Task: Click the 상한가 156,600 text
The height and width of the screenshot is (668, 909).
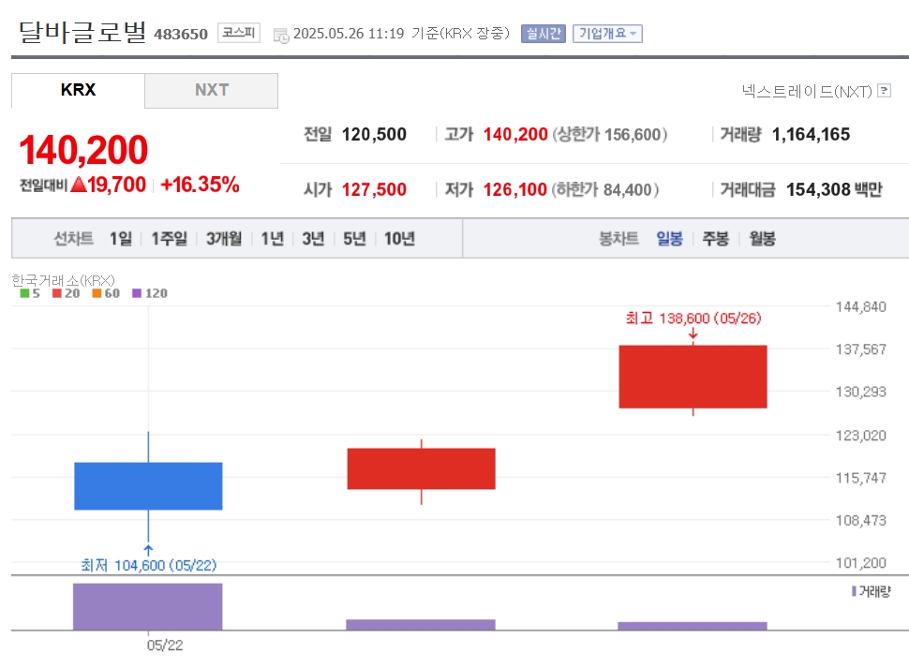Action: coord(610,134)
